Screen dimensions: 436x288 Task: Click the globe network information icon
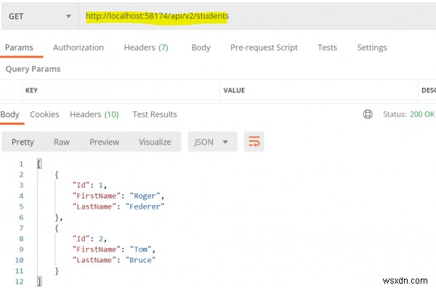[368, 114]
